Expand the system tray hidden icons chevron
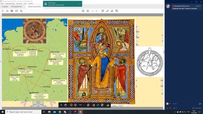Viewport: 203px width, 114px height. point(175,112)
